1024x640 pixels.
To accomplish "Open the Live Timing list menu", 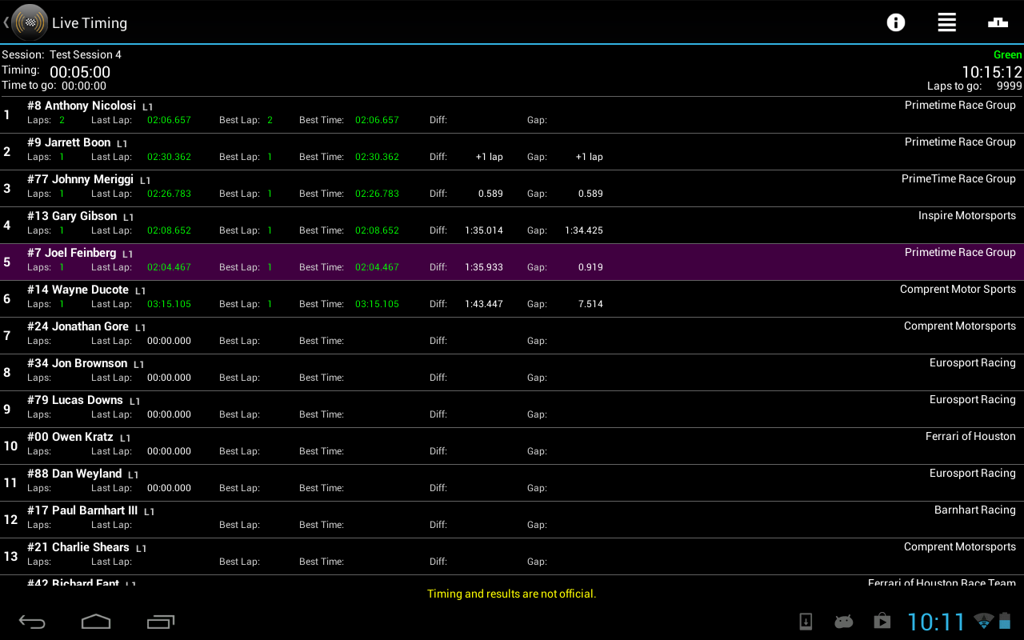I will coord(946,22).
